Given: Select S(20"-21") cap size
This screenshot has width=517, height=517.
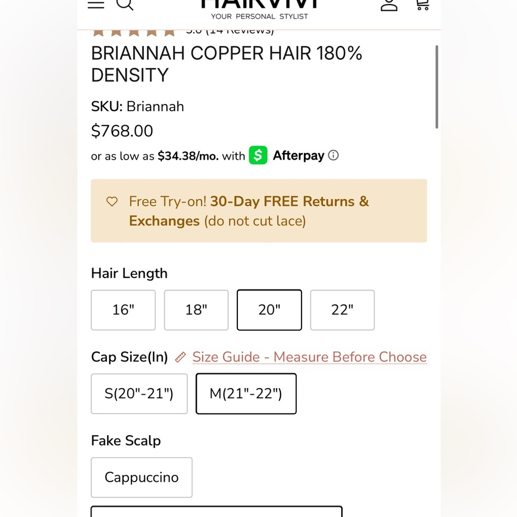Looking at the screenshot, I should click(139, 393).
